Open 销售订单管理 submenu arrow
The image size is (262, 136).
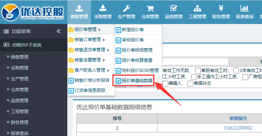pos(104,40)
